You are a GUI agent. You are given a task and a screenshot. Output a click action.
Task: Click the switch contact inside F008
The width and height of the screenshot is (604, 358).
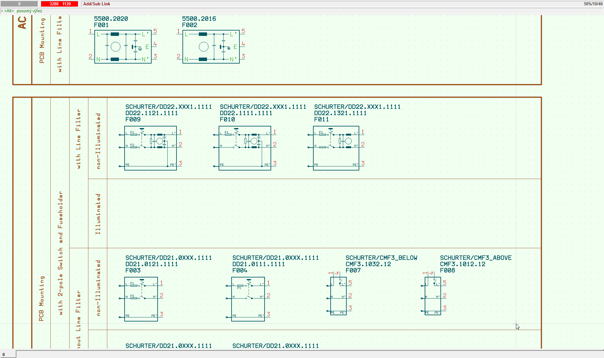(x=434, y=282)
